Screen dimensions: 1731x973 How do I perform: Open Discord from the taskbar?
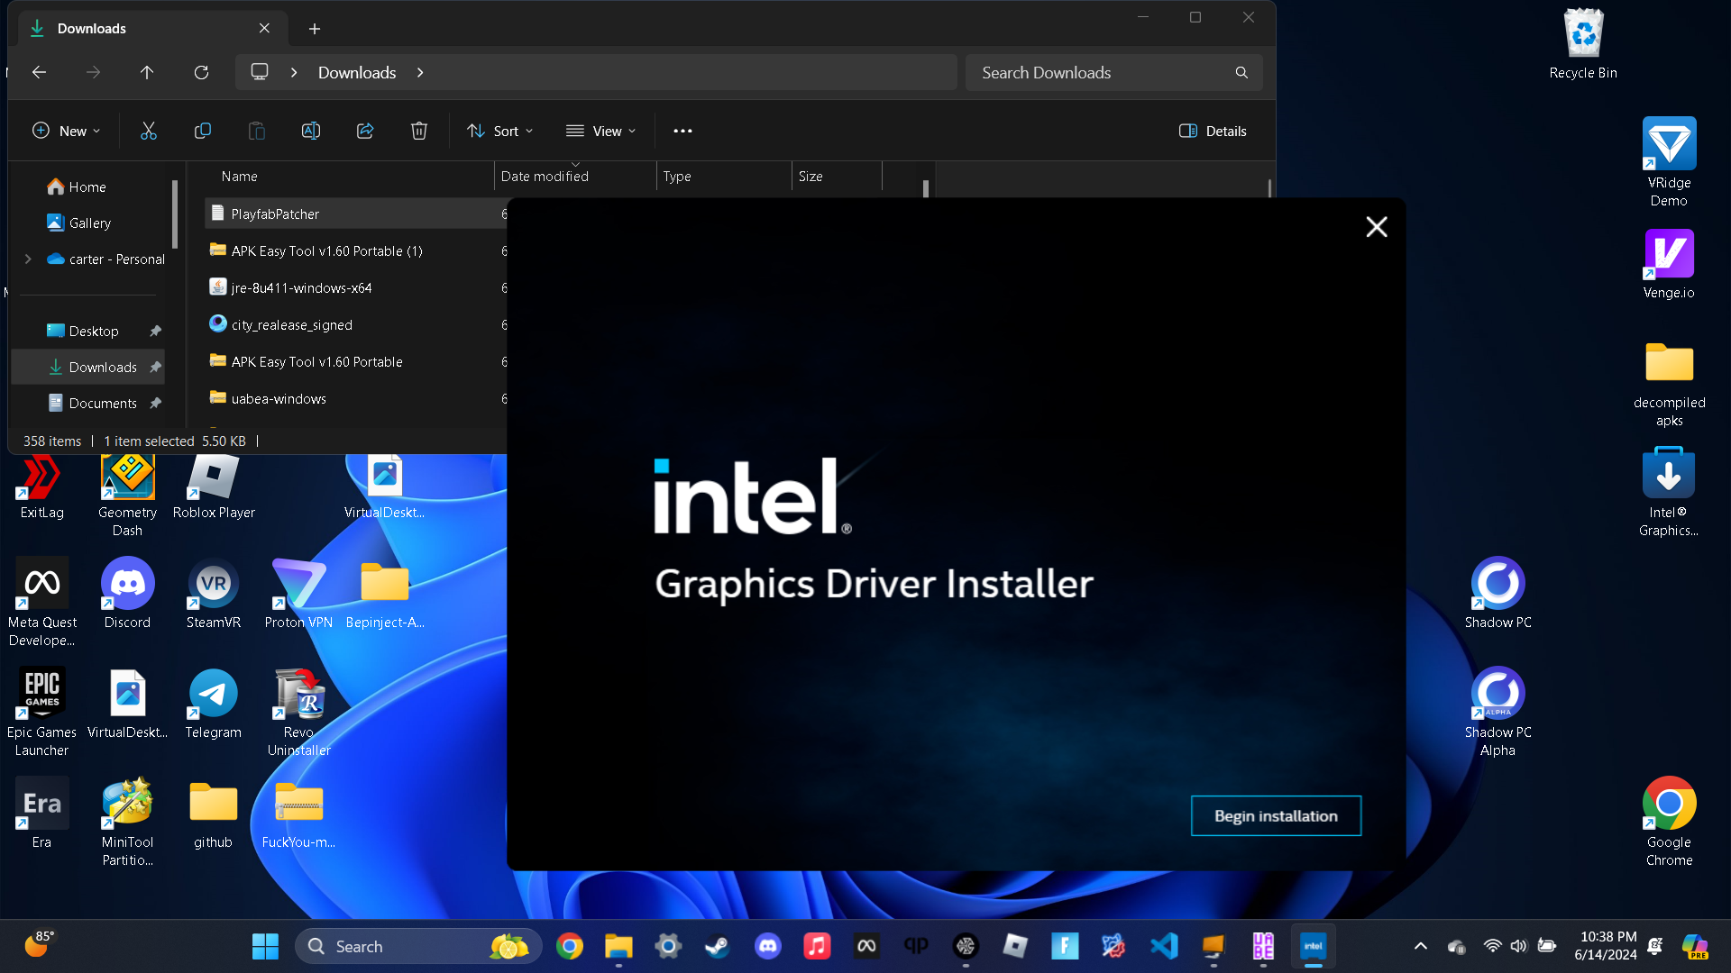pyautogui.click(x=767, y=946)
